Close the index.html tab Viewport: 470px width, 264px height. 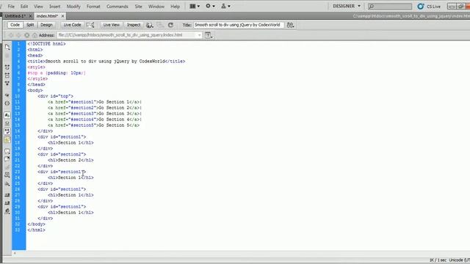tap(62, 16)
